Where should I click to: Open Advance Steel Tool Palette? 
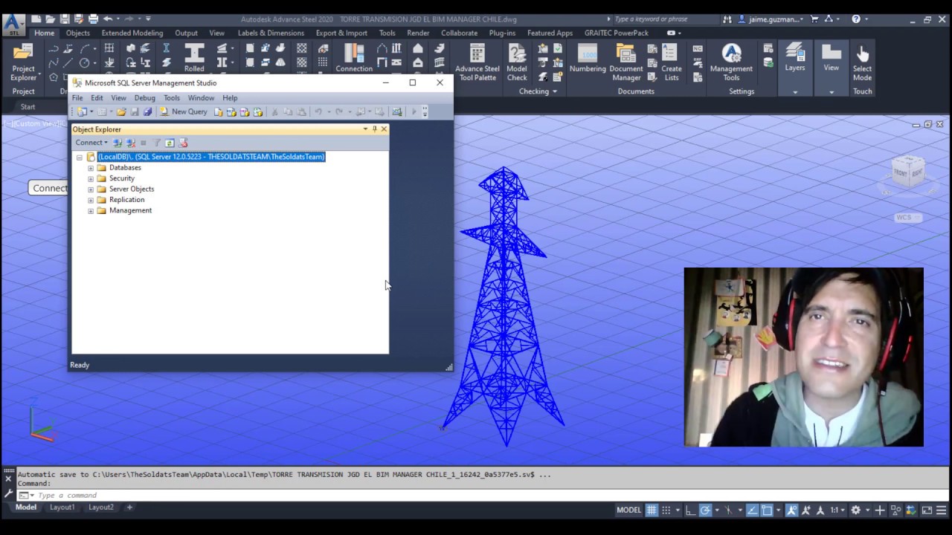[477, 62]
